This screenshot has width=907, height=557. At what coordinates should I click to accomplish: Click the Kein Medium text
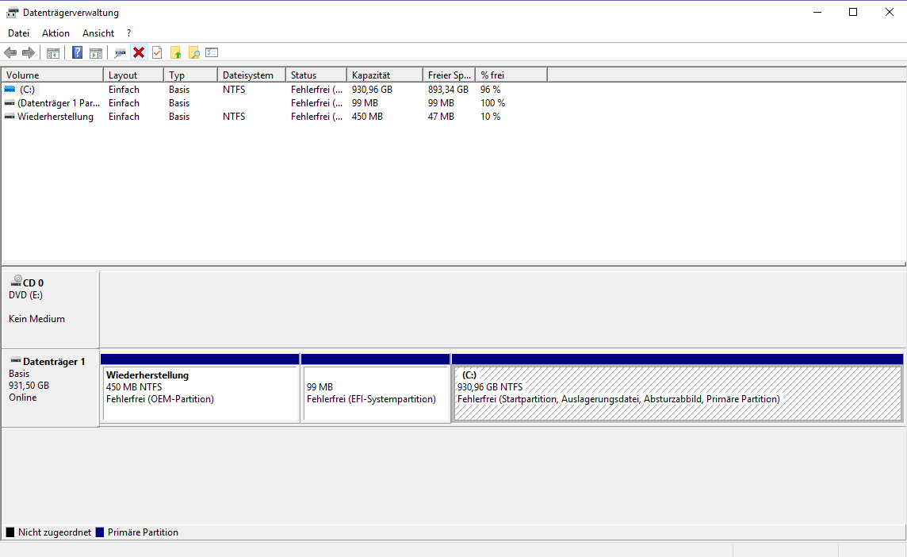point(36,318)
